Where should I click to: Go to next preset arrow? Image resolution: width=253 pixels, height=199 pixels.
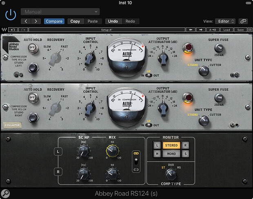(x=36, y=21)
